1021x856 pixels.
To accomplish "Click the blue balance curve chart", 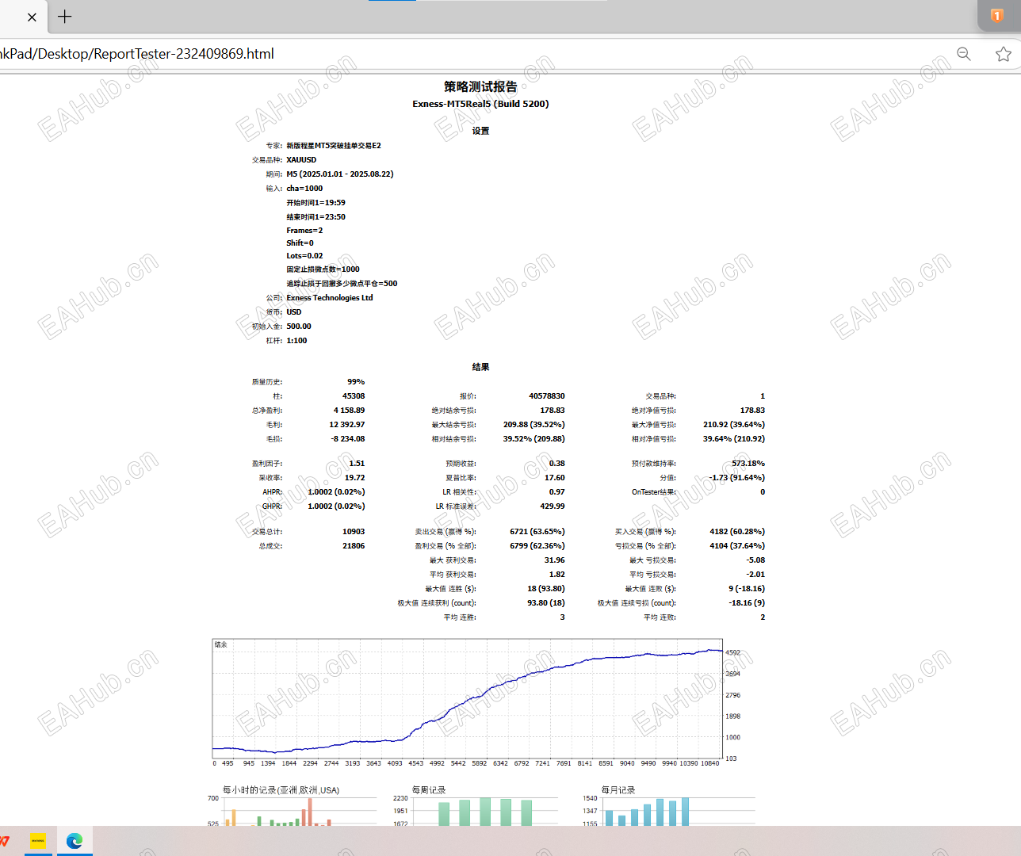I will 468,698.
